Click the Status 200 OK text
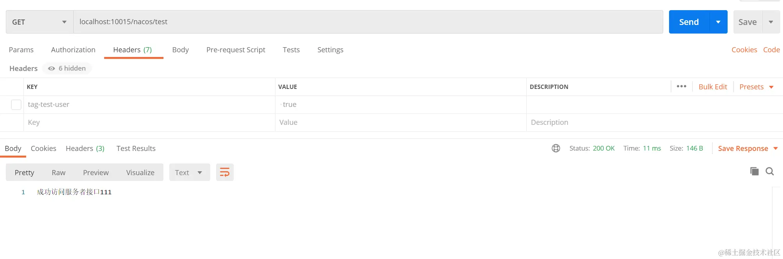Viewport: 783px width, 259px height. pos(592,148)
